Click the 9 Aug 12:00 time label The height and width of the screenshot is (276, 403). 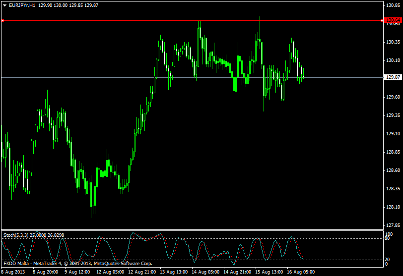[77, 272]
